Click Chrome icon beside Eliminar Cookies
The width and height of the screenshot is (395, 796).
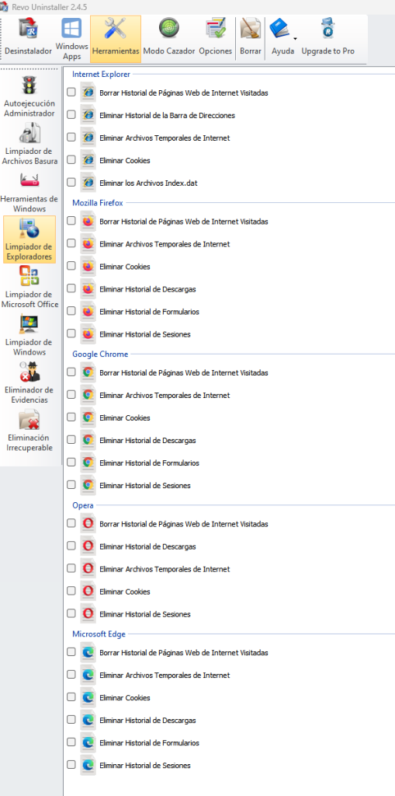click(88, 417)
